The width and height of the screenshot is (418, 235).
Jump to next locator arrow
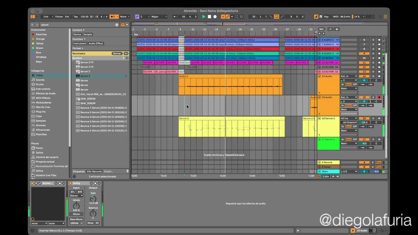(x=323, y=33)
